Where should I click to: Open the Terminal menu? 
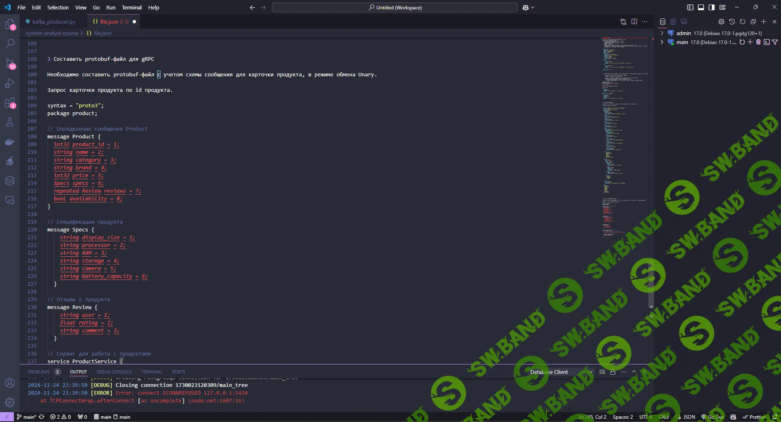pyautogui.click(x=132, y=7)
